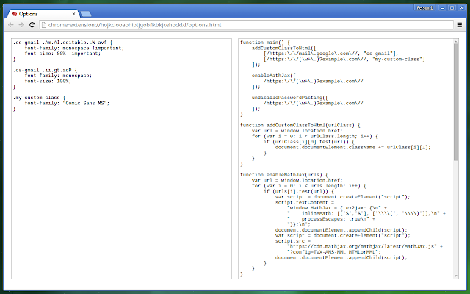The height and width of the screenshot is (294, 470).
Task: Click the 'function enableMathJax(urls)' line
Action: pos(284,175)
